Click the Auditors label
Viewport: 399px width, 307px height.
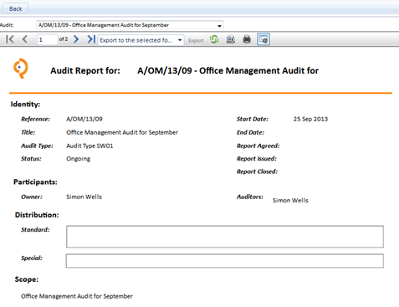tap(250, 197)
